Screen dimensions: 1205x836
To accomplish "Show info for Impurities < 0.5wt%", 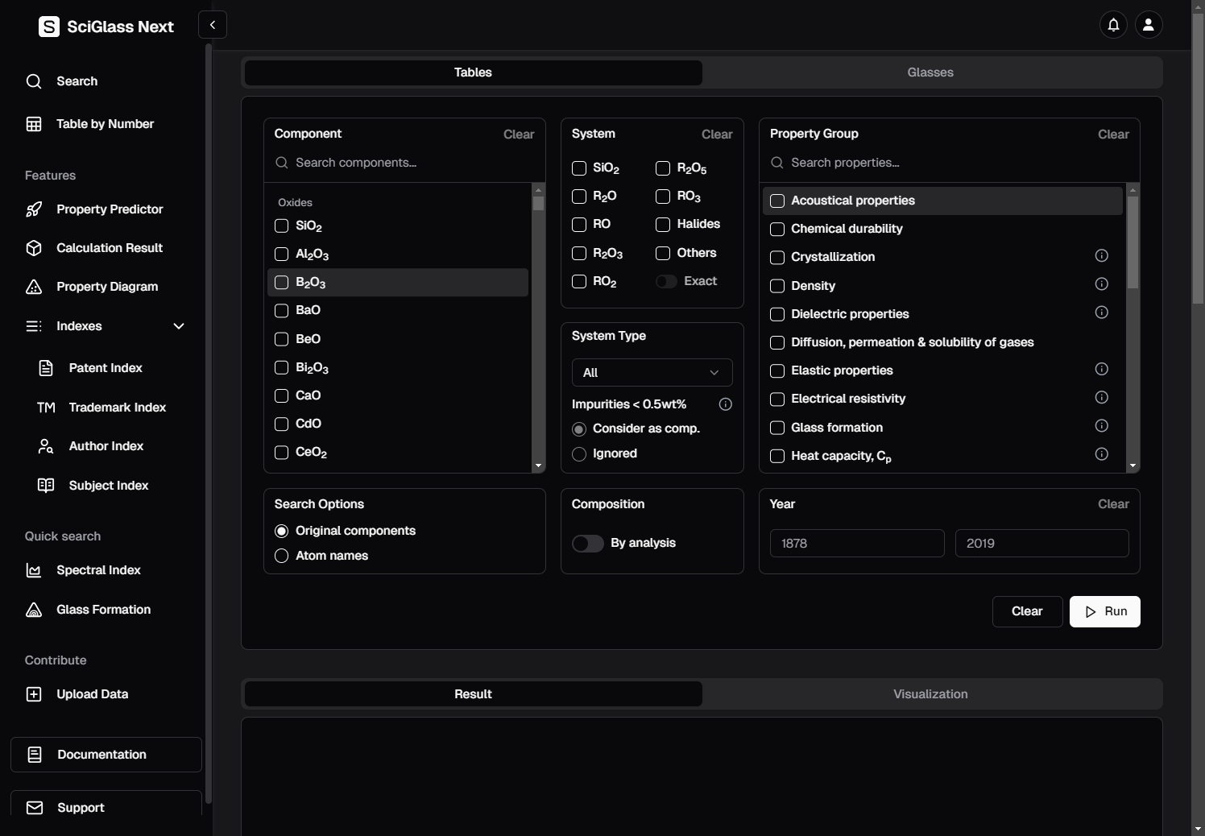I will [x=725, y=404].
